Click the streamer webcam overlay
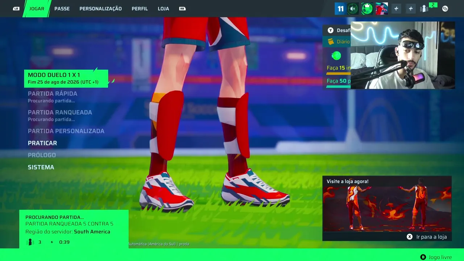Image resolution: width=464 pixels, height=261 pixels. tap(403, 55)
